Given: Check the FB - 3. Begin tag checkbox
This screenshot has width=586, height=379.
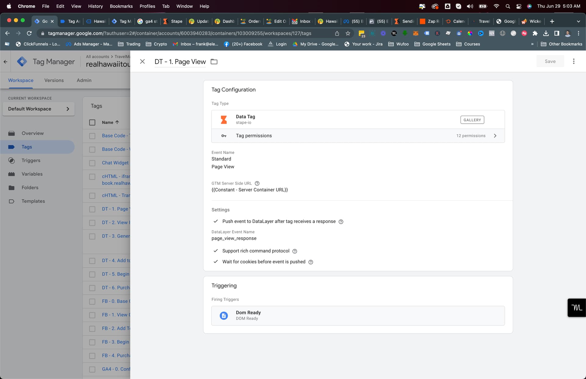Looking at the screenshot, I should click(x=92, y=342).
